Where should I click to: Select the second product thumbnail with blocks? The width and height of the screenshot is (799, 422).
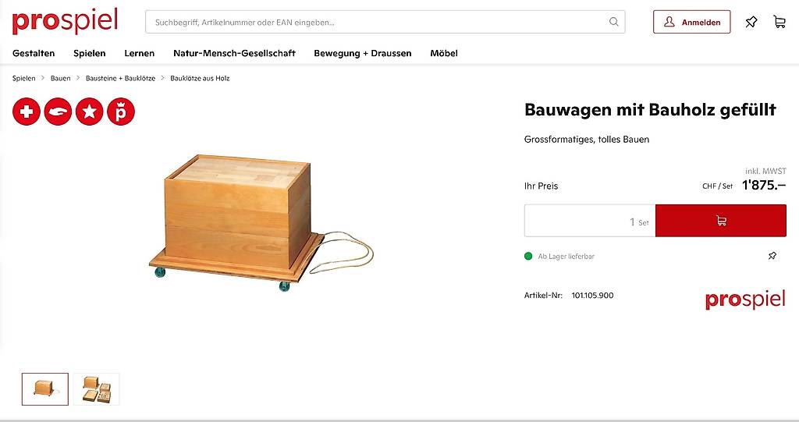pos(96,389)
